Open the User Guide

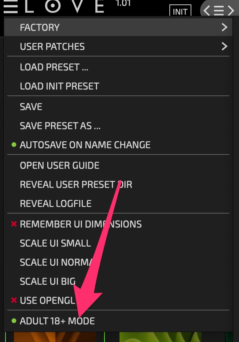click(59, 165)
